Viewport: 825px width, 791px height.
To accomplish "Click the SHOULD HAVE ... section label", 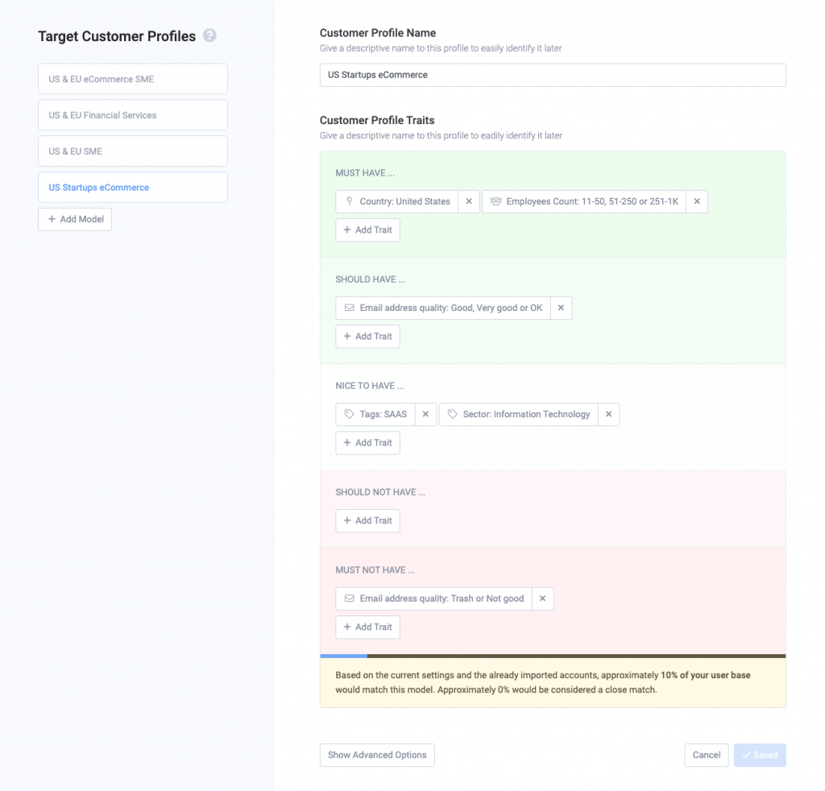I will [x=371, y=280].
